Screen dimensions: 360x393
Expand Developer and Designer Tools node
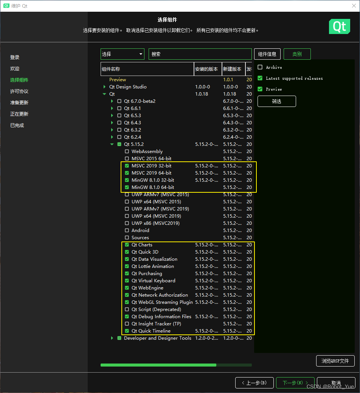pos(112,338)
